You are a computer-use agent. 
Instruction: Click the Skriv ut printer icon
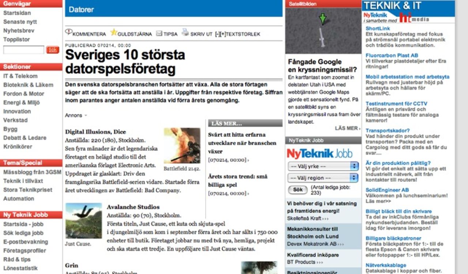pyautogui.click(x=185, y=33)
